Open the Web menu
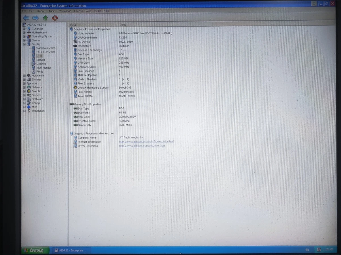 pyautogui.click(x=88, y=11)
